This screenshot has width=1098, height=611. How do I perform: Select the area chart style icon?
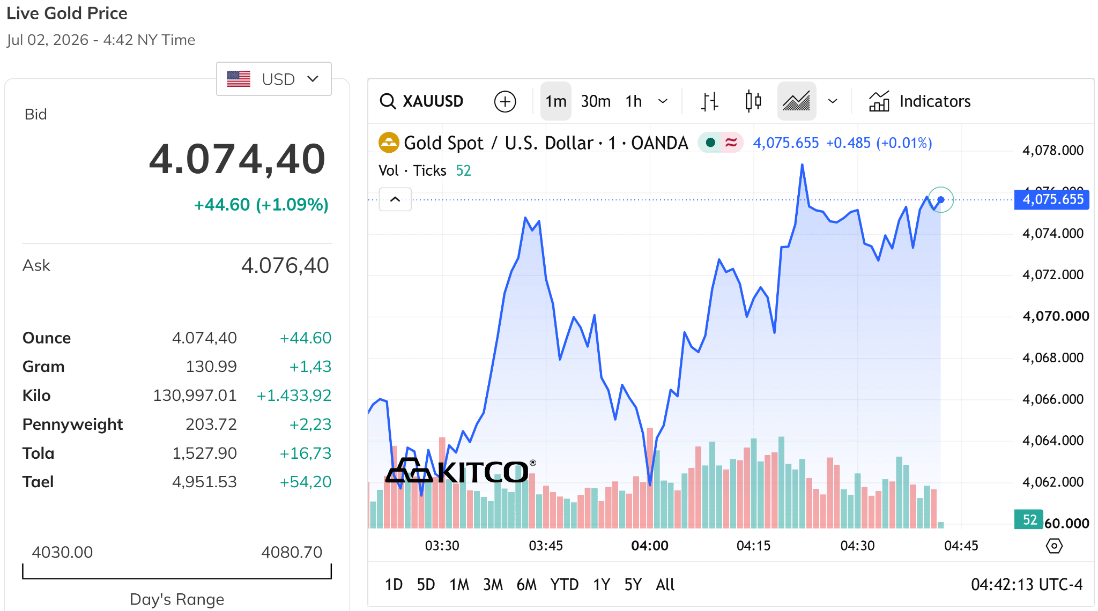(x=796, y=101)
